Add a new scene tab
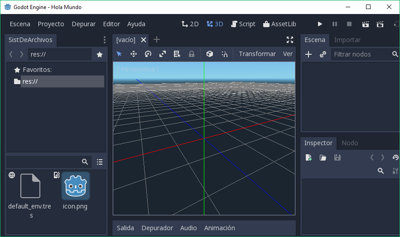 (157, 39)
